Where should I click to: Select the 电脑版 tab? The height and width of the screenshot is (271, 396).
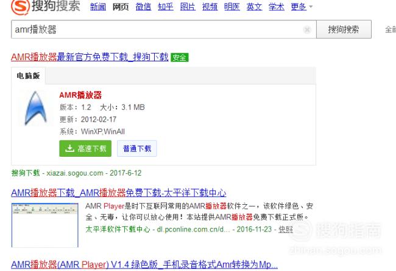pyautogui.click(x=28, y=75)
